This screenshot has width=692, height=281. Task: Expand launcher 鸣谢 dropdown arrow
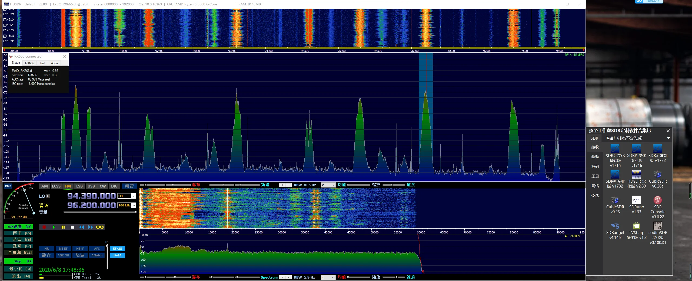click(668, 138)
